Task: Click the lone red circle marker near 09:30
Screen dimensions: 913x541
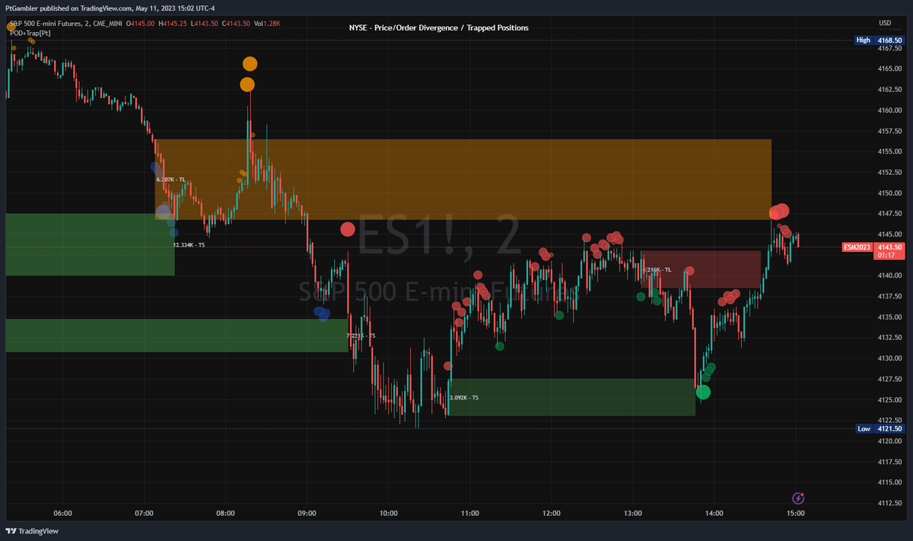Action: pyautogui.click(x=348, y=229)
